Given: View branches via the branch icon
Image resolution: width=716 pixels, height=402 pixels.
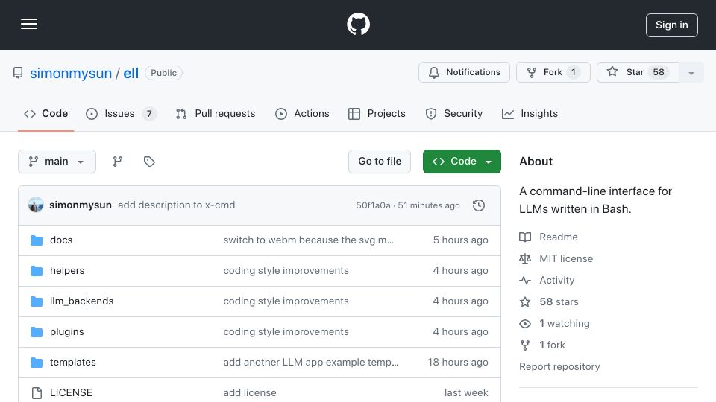Looking at the screenshot, I should tap(118, 162).
